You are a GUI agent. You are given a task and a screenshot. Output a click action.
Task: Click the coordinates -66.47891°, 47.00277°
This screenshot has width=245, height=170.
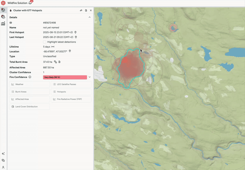55,51
